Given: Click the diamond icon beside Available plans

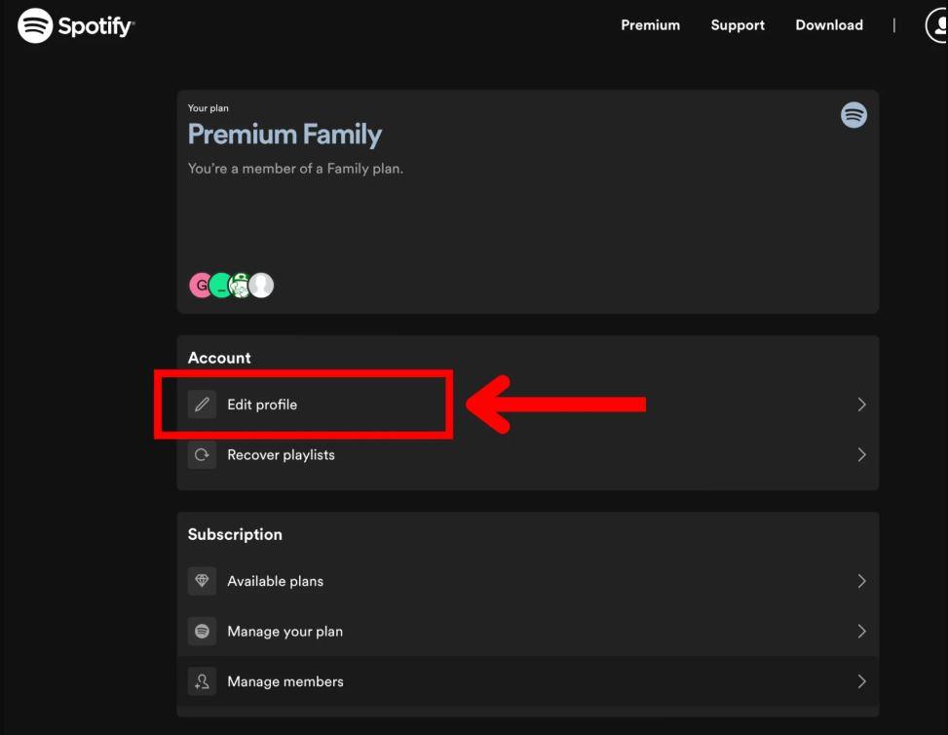Looking at the screenshot, I should click(x=202, y=581).
